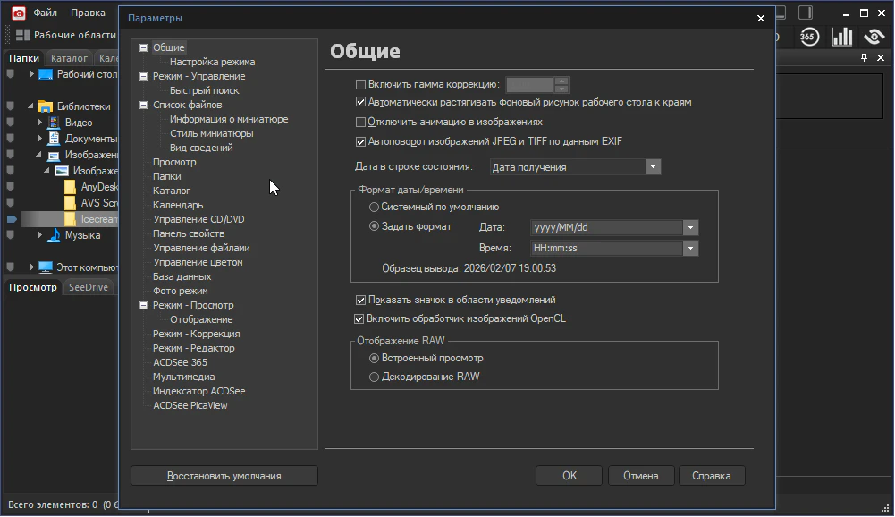Disable the OpenCL image processor checkbox
Screen dimensions: 895x517
pos(361,318)
